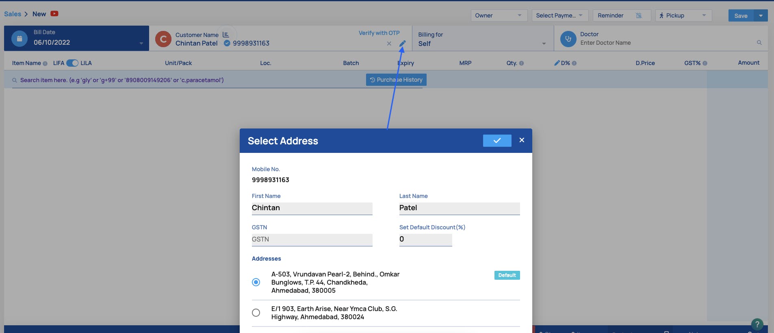
Task: Open the Select Payment dropdown
Action: [560, 15]
